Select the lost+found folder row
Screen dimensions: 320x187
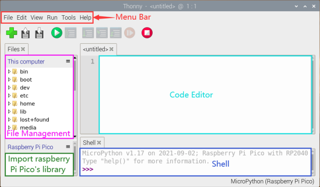(39, 120)
